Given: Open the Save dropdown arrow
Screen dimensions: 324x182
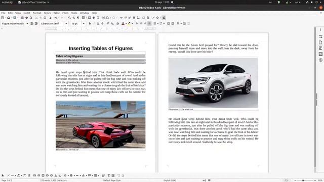Looking at the screenshot, I should [17, 18].
